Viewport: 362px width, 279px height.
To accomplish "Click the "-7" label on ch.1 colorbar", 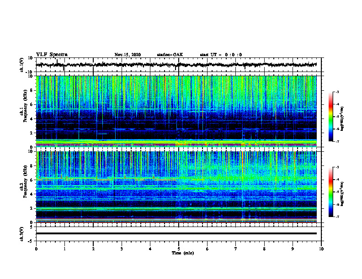I will point(337,141).
